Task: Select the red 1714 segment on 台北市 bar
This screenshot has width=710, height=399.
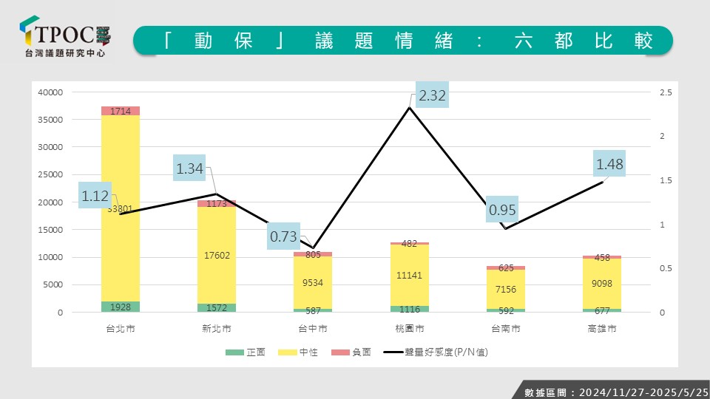Action: (x=121, y=111)
